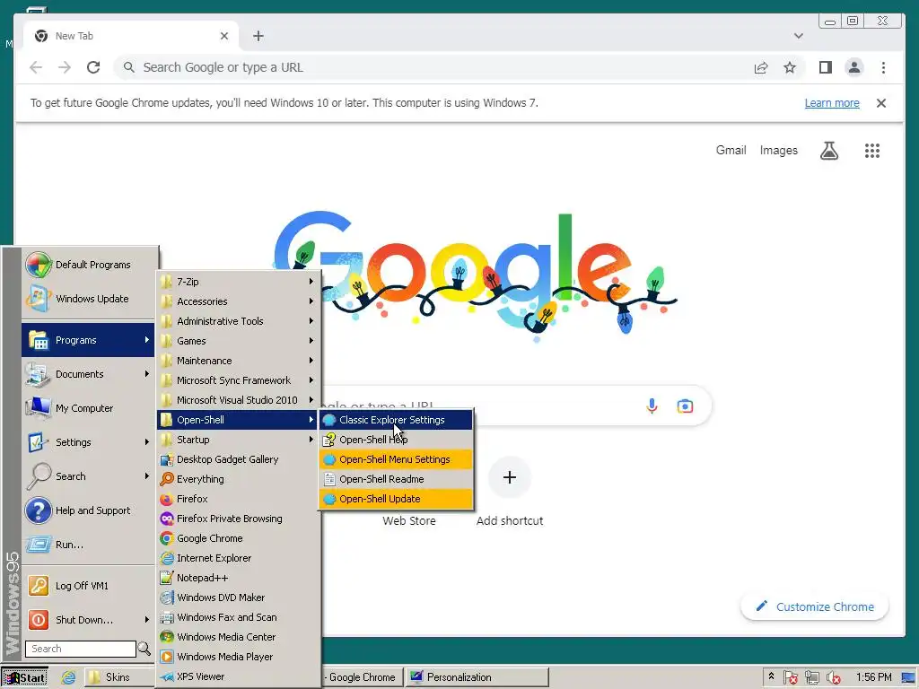This screenshot has width=919, height=689.
Task: Expand the Startup folder
Action: [239, 440]
